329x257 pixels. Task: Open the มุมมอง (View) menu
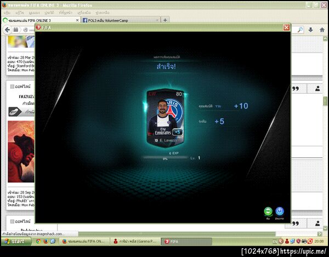coord(34,13)
